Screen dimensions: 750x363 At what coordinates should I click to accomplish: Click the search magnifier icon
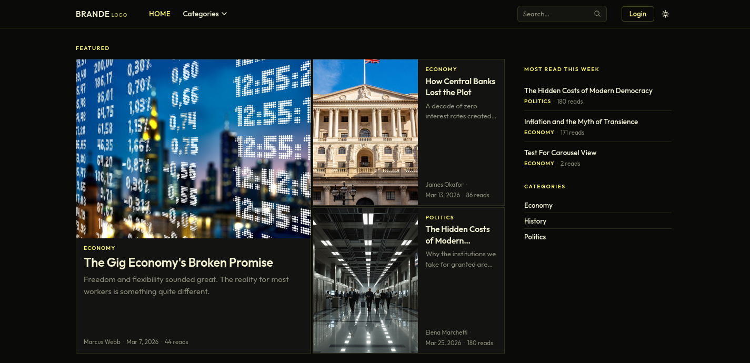tap(597, 14)
